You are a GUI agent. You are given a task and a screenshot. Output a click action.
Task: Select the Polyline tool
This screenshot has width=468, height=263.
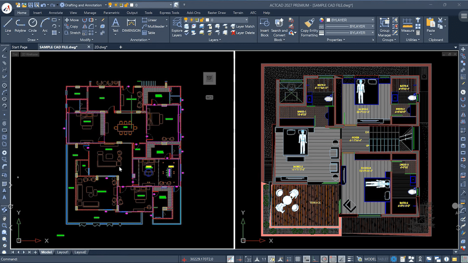coord(20,25)
